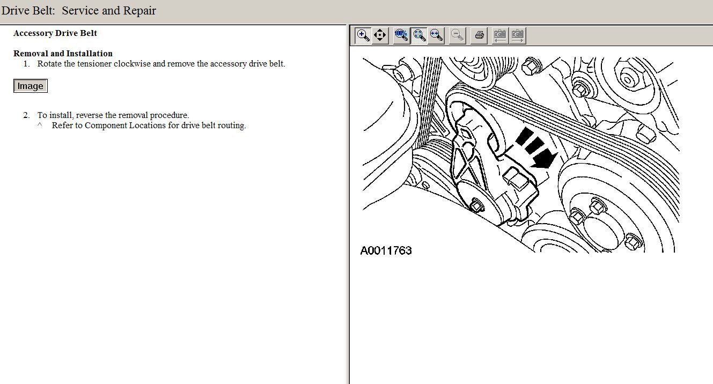Activate the pan image tool
Screen dimensions: 713x384
[x=380, y=35]
